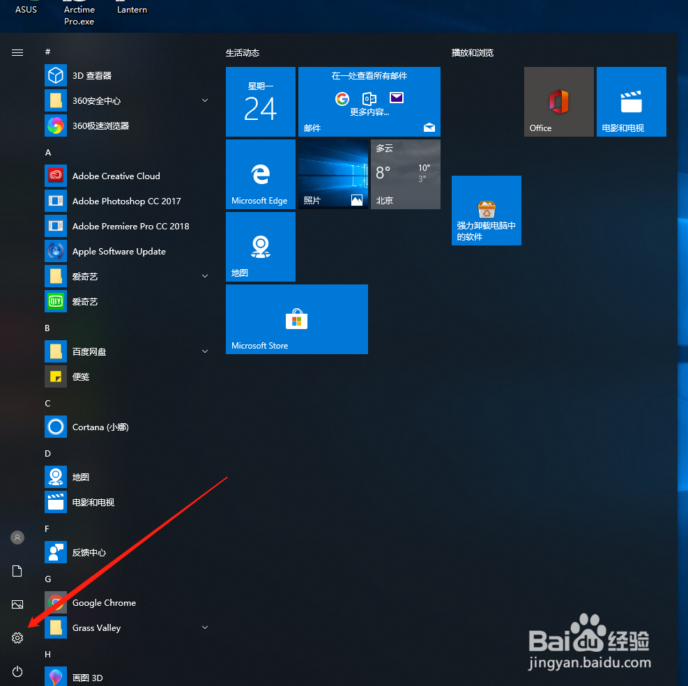This screenshot has height=686, width=688.
Task: Click the H letter header
Action: tap(48, 655)
